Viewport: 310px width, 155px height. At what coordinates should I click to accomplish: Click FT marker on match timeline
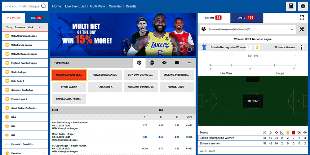[294, 69]
